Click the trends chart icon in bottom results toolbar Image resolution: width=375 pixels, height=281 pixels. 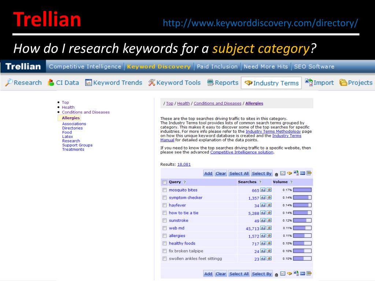click(x=283, y=274)
